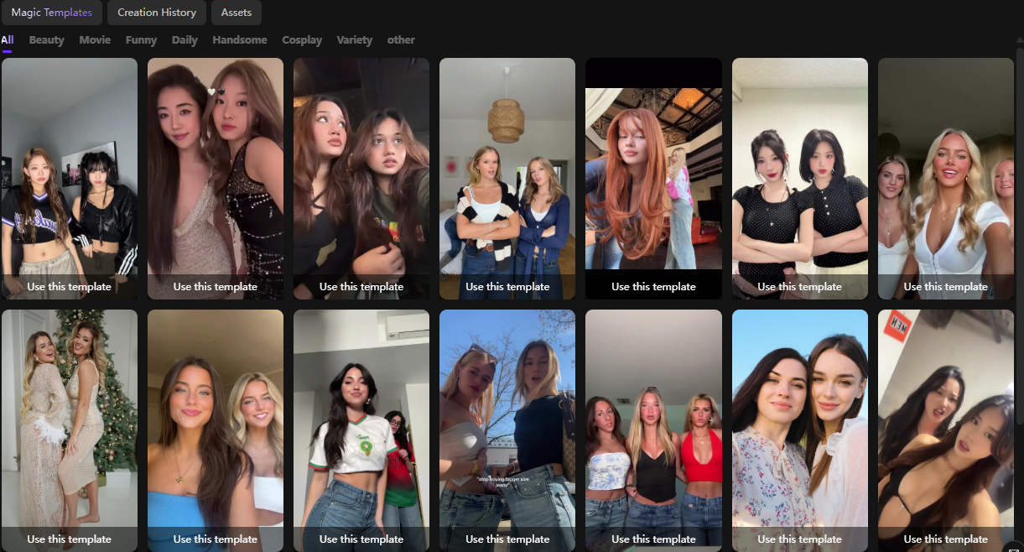Use the red-haired woman template

point(652,286)
